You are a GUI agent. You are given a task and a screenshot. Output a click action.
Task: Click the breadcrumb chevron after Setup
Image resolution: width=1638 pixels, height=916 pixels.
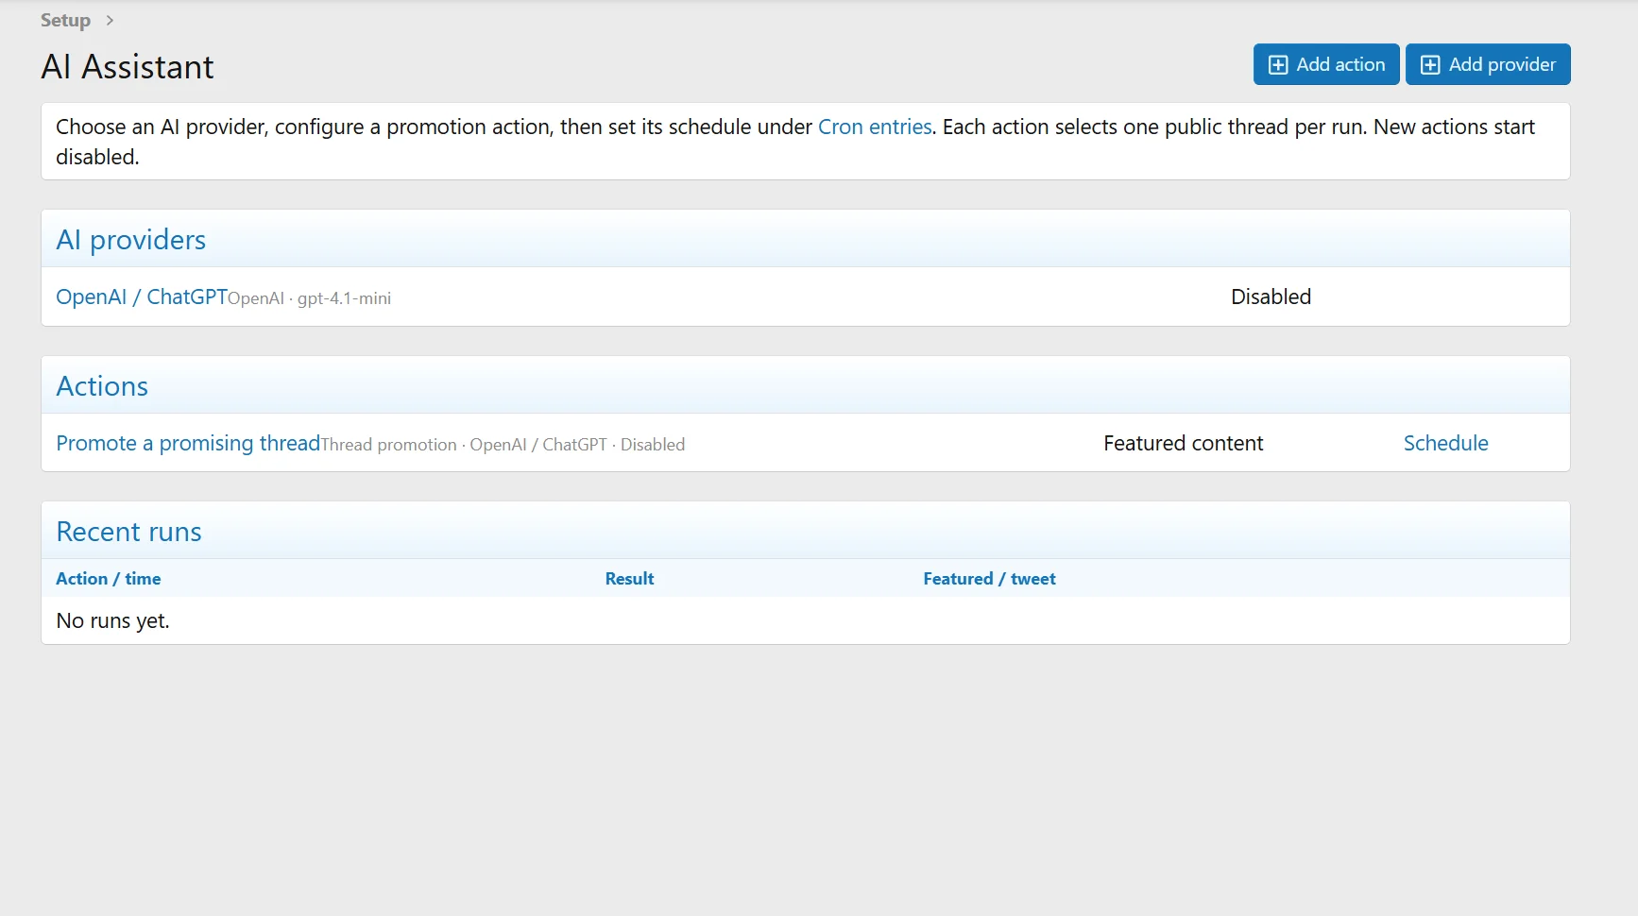point(110,20)
